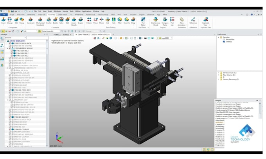Image resolution: width=266 pixels, height=159 pixels.
Task: Open the Applications menu
Action: click(87, 11)
